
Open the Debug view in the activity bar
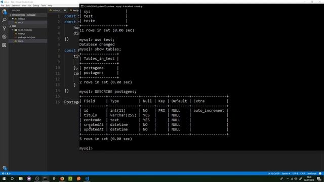[x=4, y=37]
